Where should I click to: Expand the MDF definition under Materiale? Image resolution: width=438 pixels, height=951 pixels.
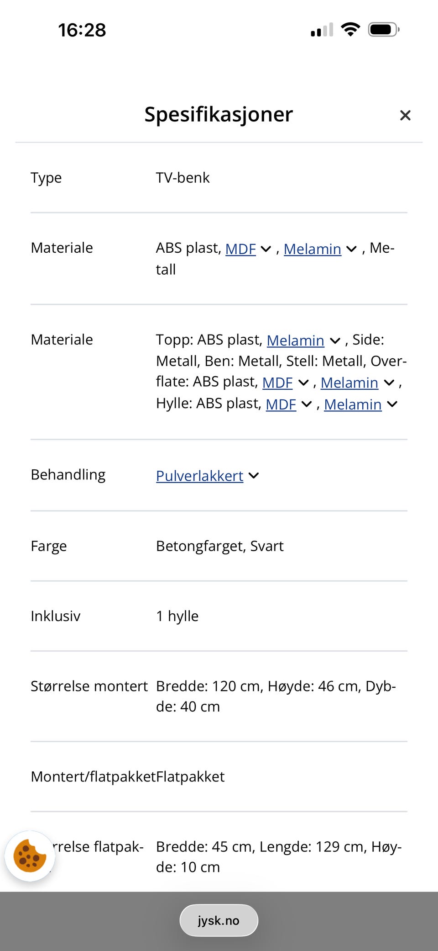click(266, 249)
